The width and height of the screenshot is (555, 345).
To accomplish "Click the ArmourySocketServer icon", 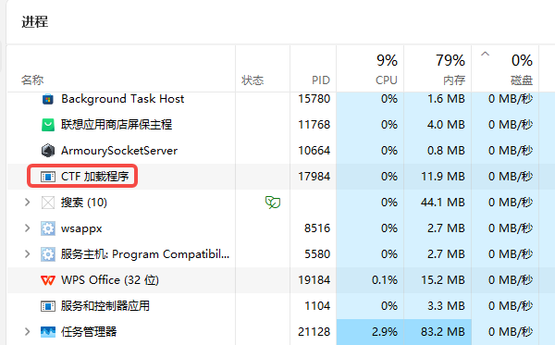I will (x=48, y=151).
